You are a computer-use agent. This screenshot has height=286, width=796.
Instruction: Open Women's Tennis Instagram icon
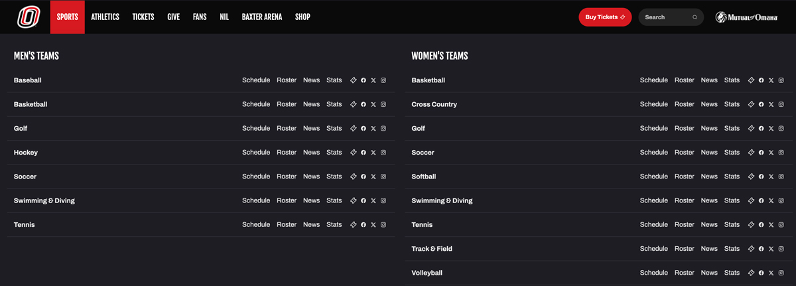pyautogui.click(x=781, y=224)
